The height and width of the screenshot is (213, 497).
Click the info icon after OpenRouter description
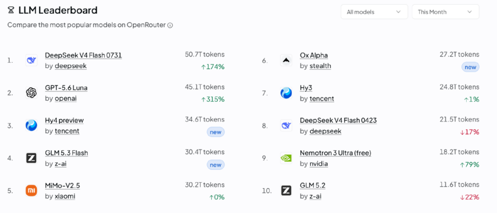point(170,25)
